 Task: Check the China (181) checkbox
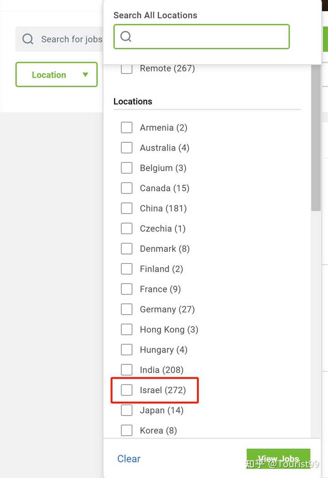click(127, 208)
